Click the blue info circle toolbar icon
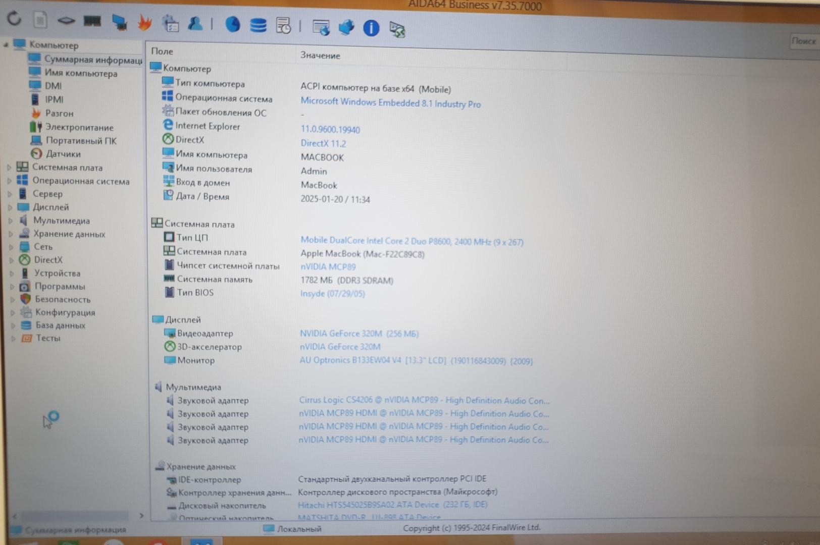820x545 pixels. click(371, 28)
